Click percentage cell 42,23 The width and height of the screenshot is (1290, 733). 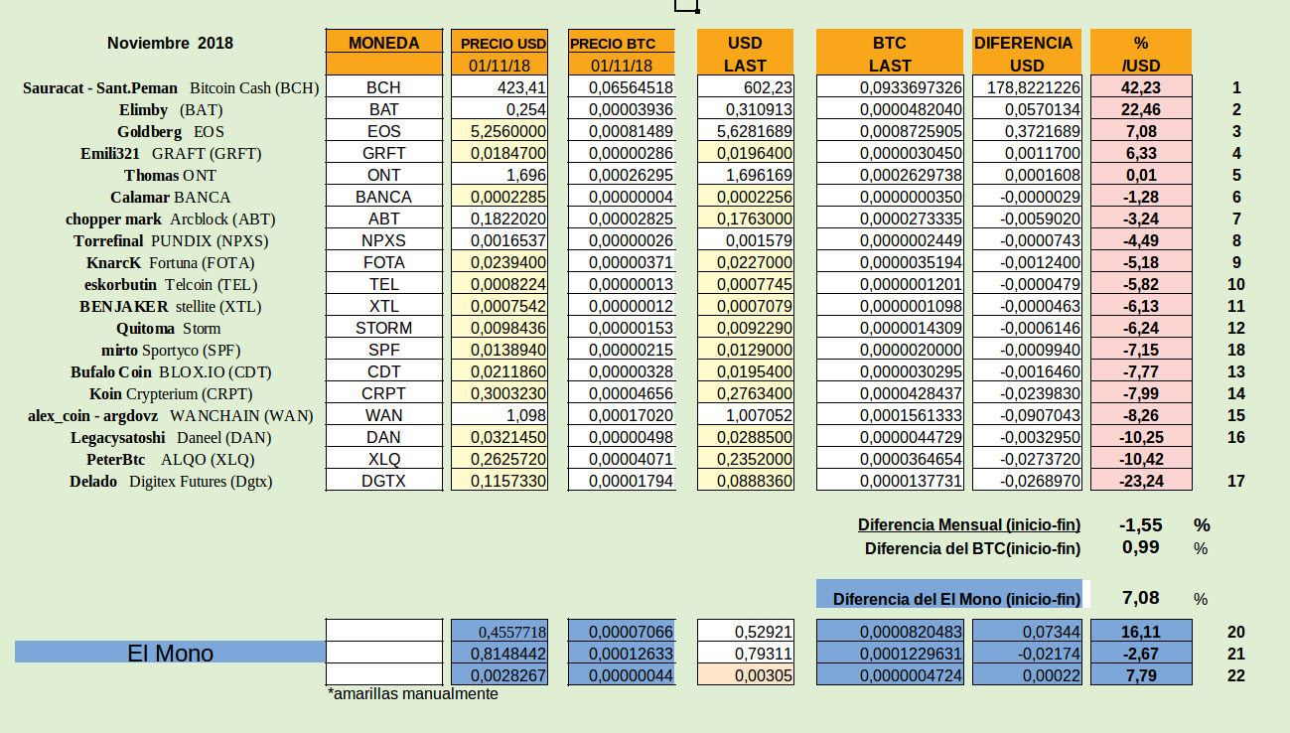(1141, 87)
